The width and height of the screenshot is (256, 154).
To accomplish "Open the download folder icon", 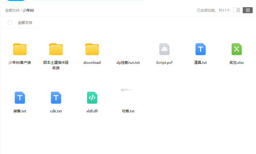I will pos(92,49).
